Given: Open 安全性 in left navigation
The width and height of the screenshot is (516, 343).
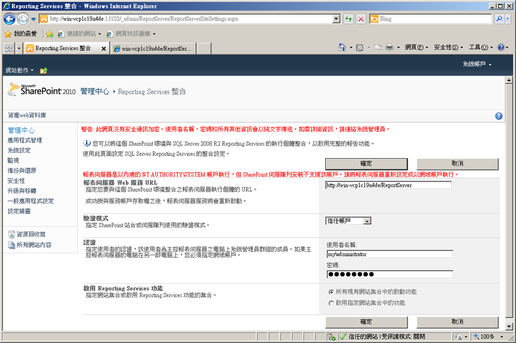Looking at the screenshot, I should click(16, 181).
